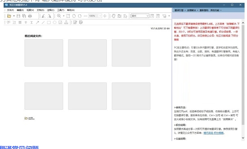247x149 pixels.
Task: Zoom in with the plus button
Action: [105, 16]
